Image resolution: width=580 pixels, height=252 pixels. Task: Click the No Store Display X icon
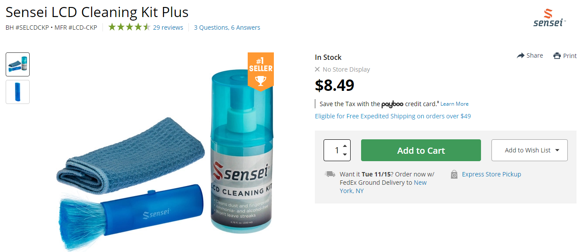pos(317,69)
